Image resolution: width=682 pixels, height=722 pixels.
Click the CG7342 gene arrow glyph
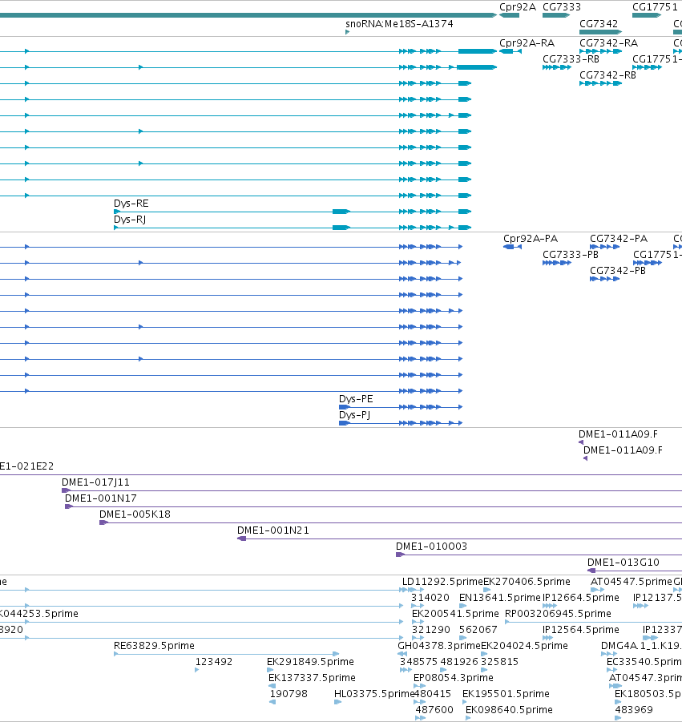(x=600, y=32)
